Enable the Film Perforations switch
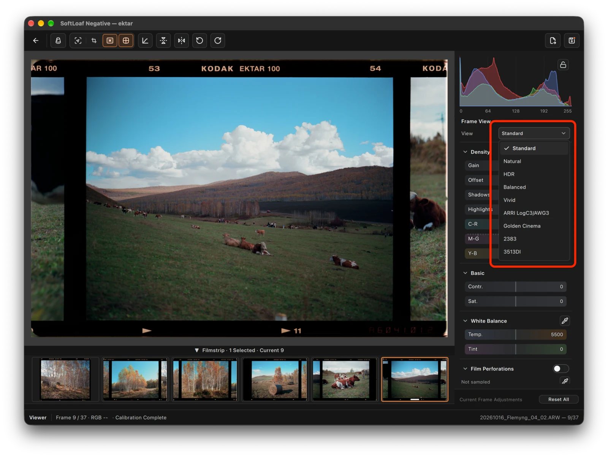 coord(561,369)
